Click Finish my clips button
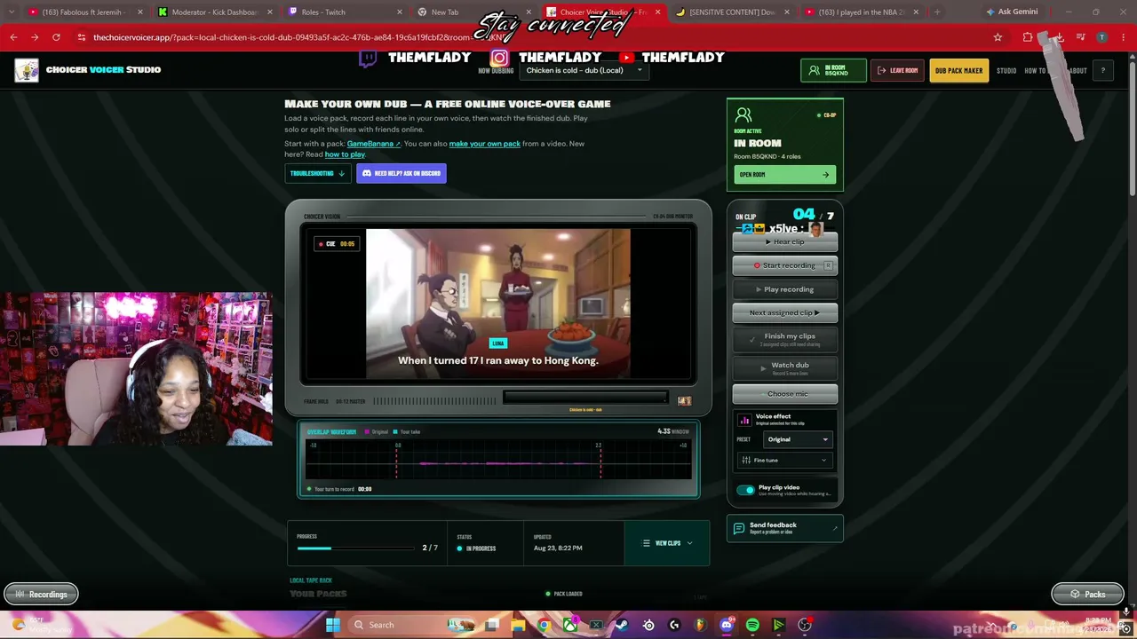Image resolution: width=1137 pixels, height=639 pixels. coord(784,338)
